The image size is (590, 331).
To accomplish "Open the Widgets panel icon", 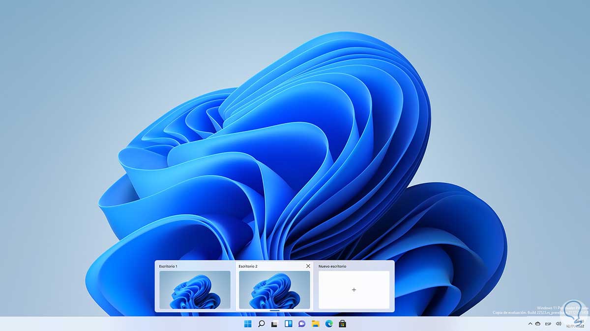I will [289, 324].
